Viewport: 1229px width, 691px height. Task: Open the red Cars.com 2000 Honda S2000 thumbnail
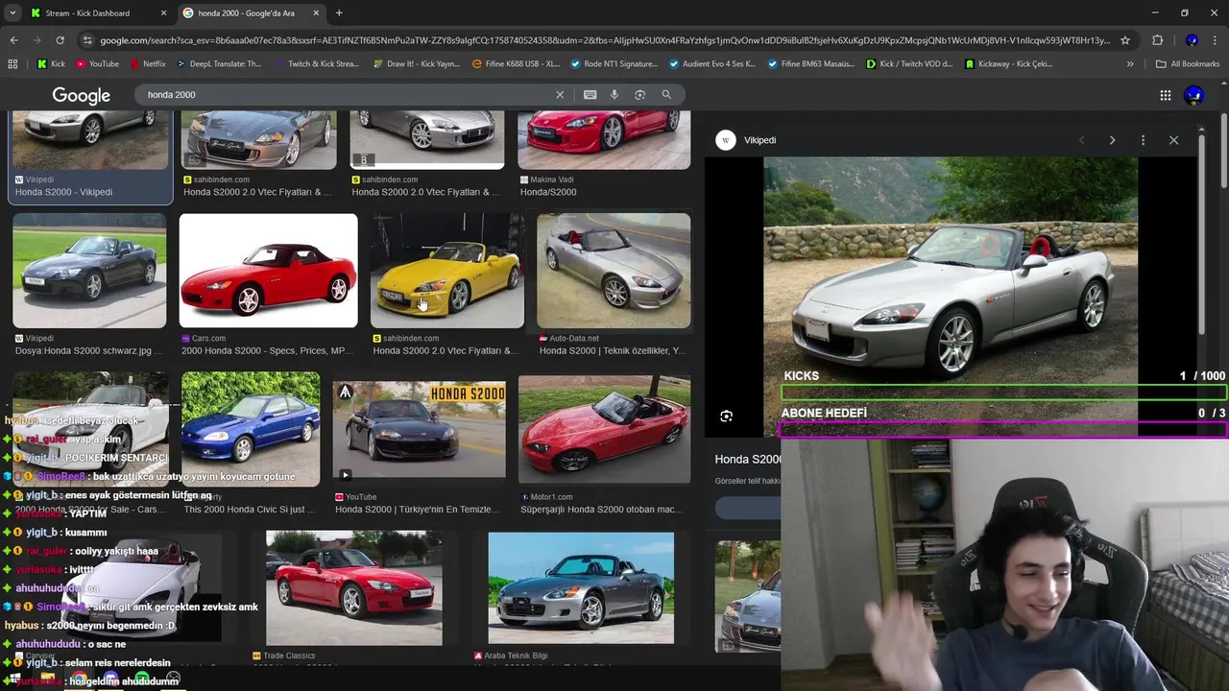pos(268,271)
